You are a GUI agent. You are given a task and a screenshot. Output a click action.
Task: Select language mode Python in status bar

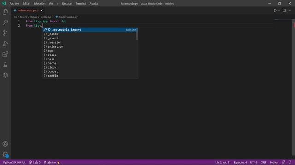[274, 162]
